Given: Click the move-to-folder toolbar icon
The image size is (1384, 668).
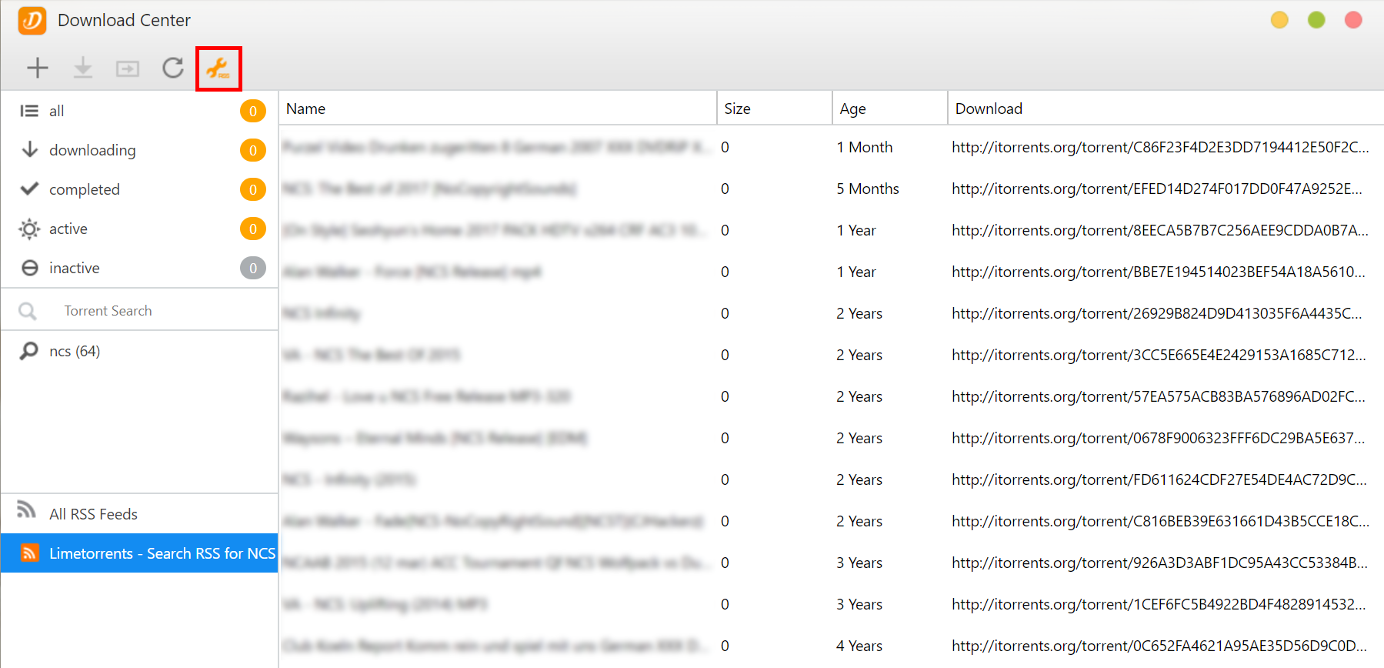Looking at the screenshot, I should (x=128, y=68).
